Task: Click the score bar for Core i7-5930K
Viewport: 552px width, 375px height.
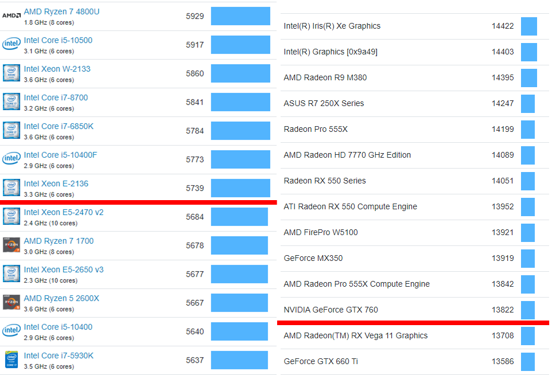Action: pos(239,360)
